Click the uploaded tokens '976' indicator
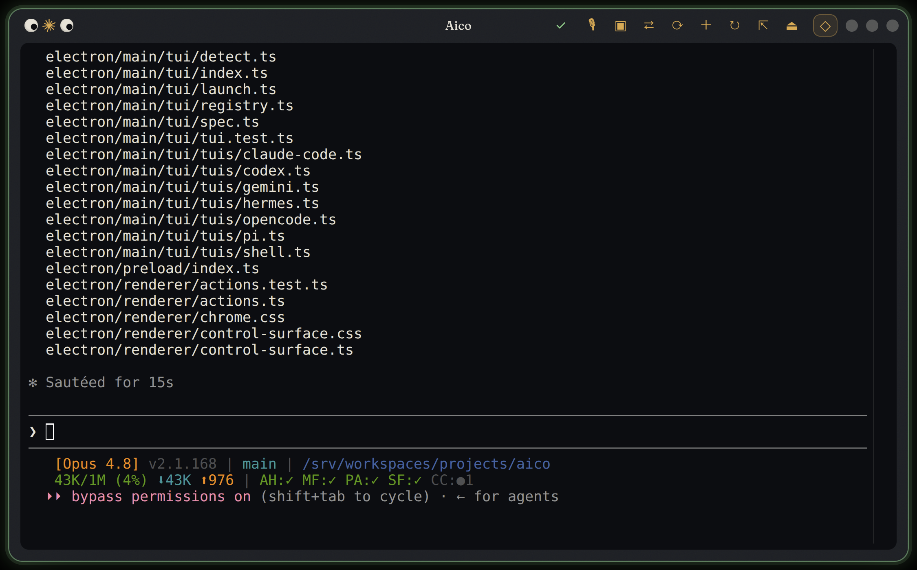 coord(217,480)
